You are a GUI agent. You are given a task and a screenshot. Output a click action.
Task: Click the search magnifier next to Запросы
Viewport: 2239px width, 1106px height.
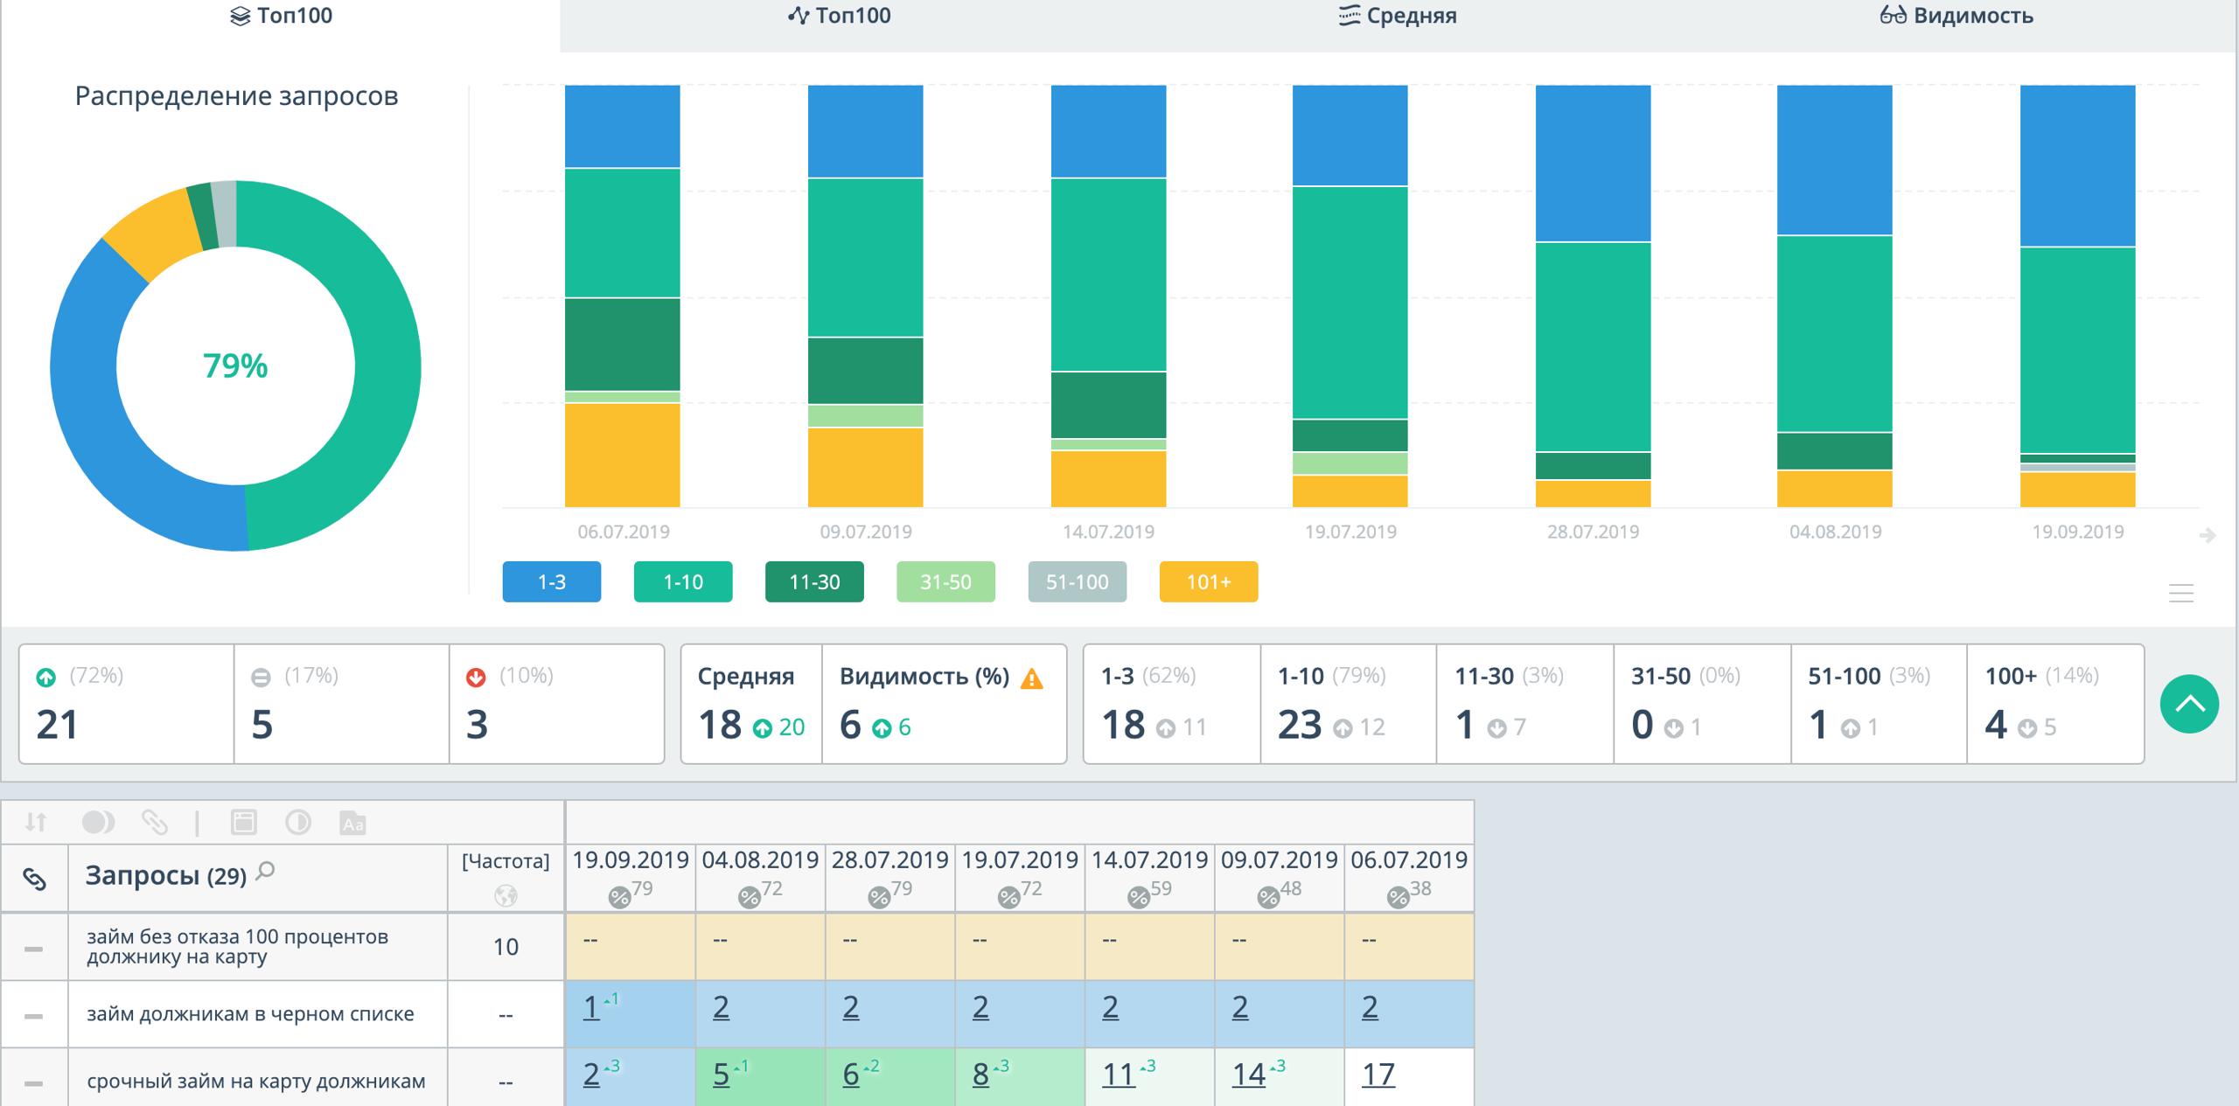point(267,871)
